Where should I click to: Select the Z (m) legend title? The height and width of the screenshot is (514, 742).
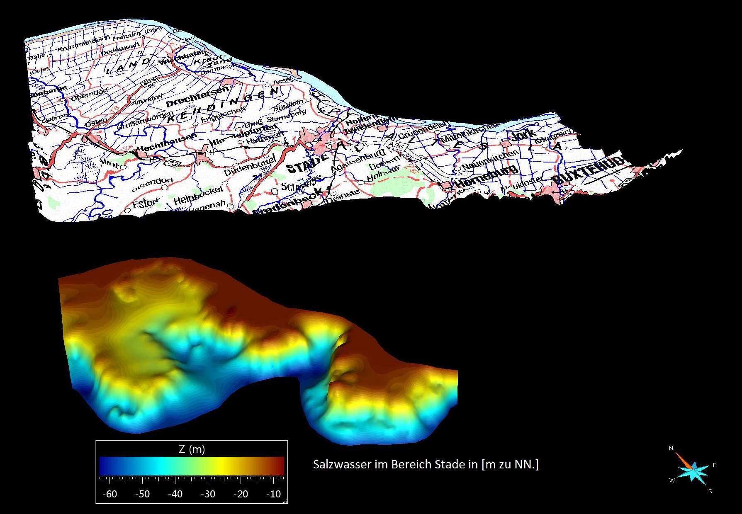[192, 449]
